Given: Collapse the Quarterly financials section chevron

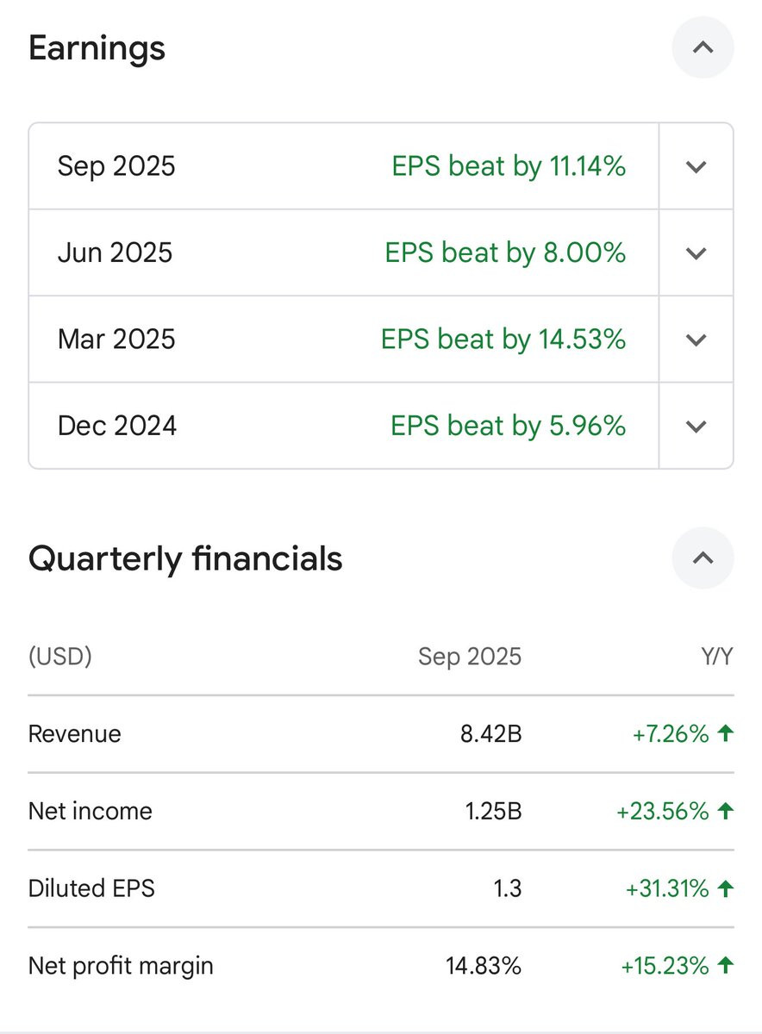Looking at the screenshot, I should click(x=703, y=558).
